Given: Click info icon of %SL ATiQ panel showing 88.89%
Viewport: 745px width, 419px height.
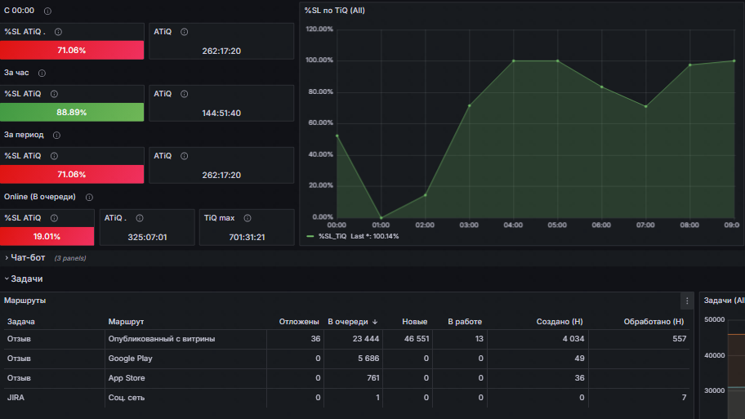Looking at the screenshot, I should pyautogui.click(x=54, y=94).
